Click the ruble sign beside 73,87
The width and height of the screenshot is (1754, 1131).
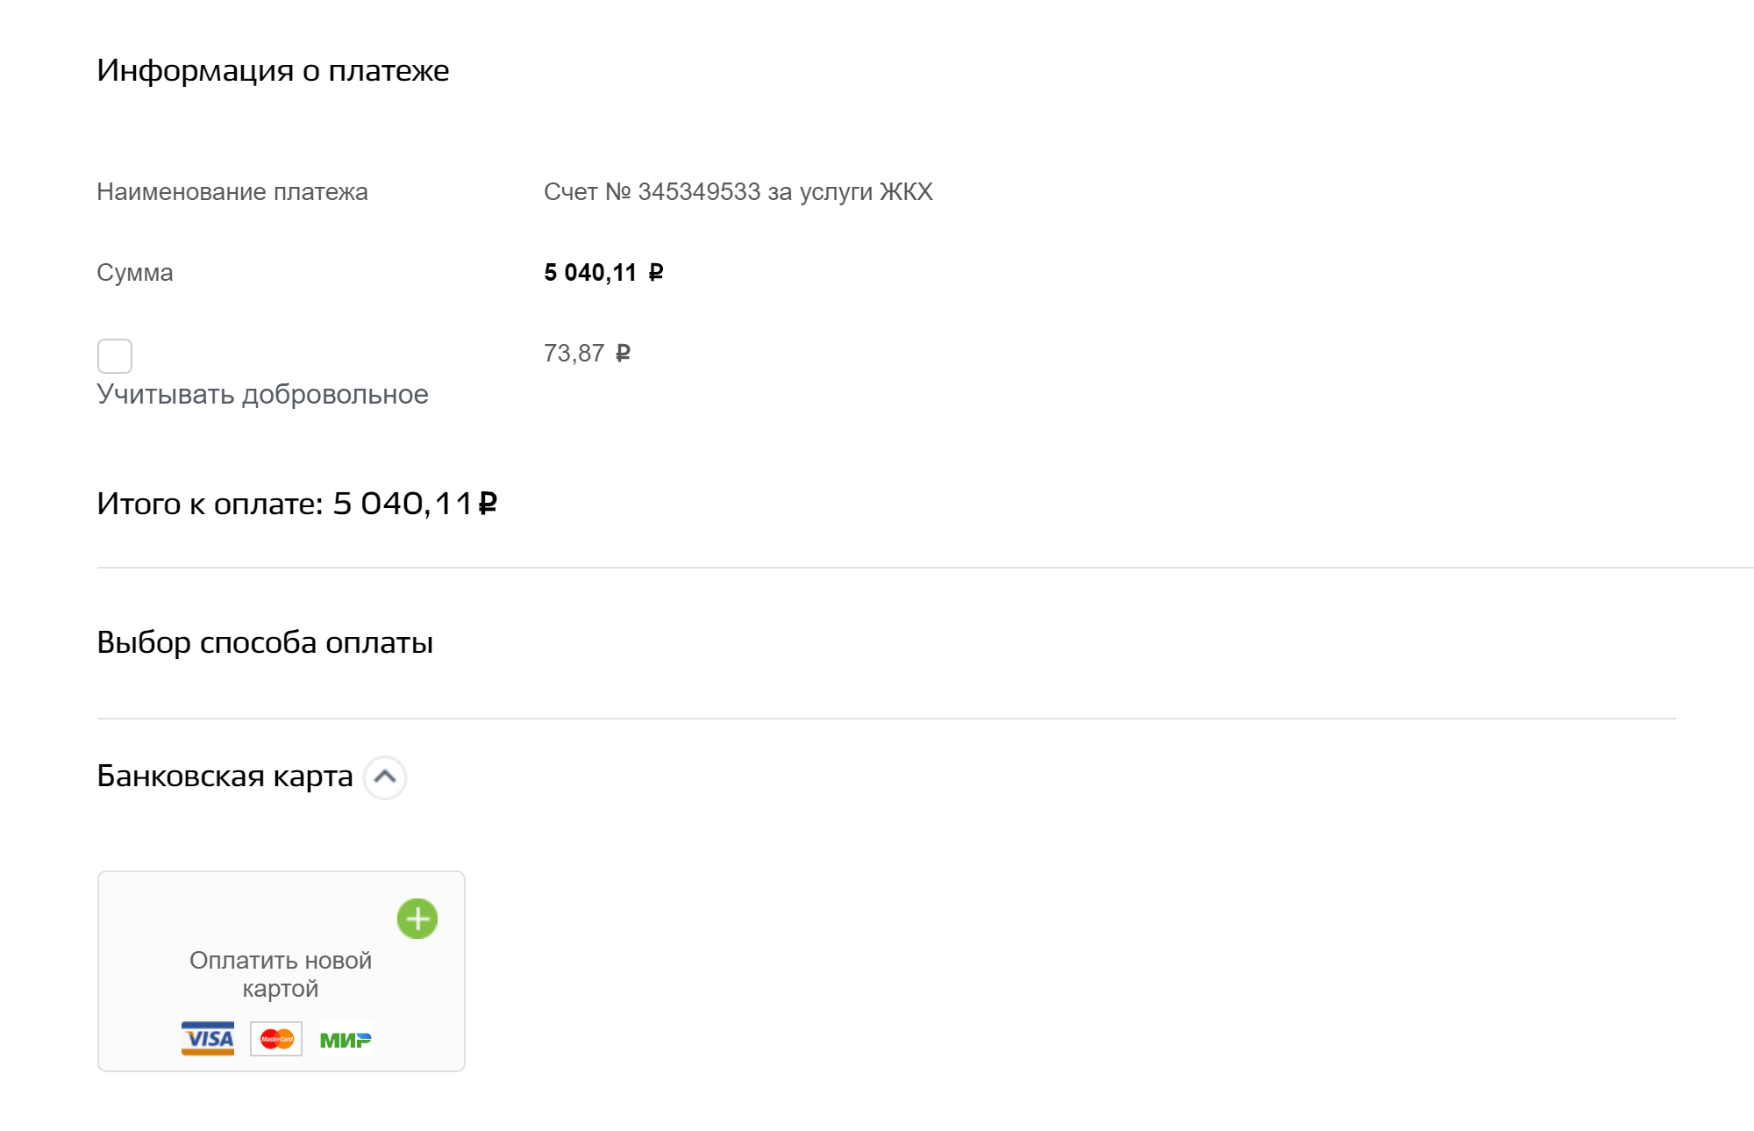coord(623,354)
